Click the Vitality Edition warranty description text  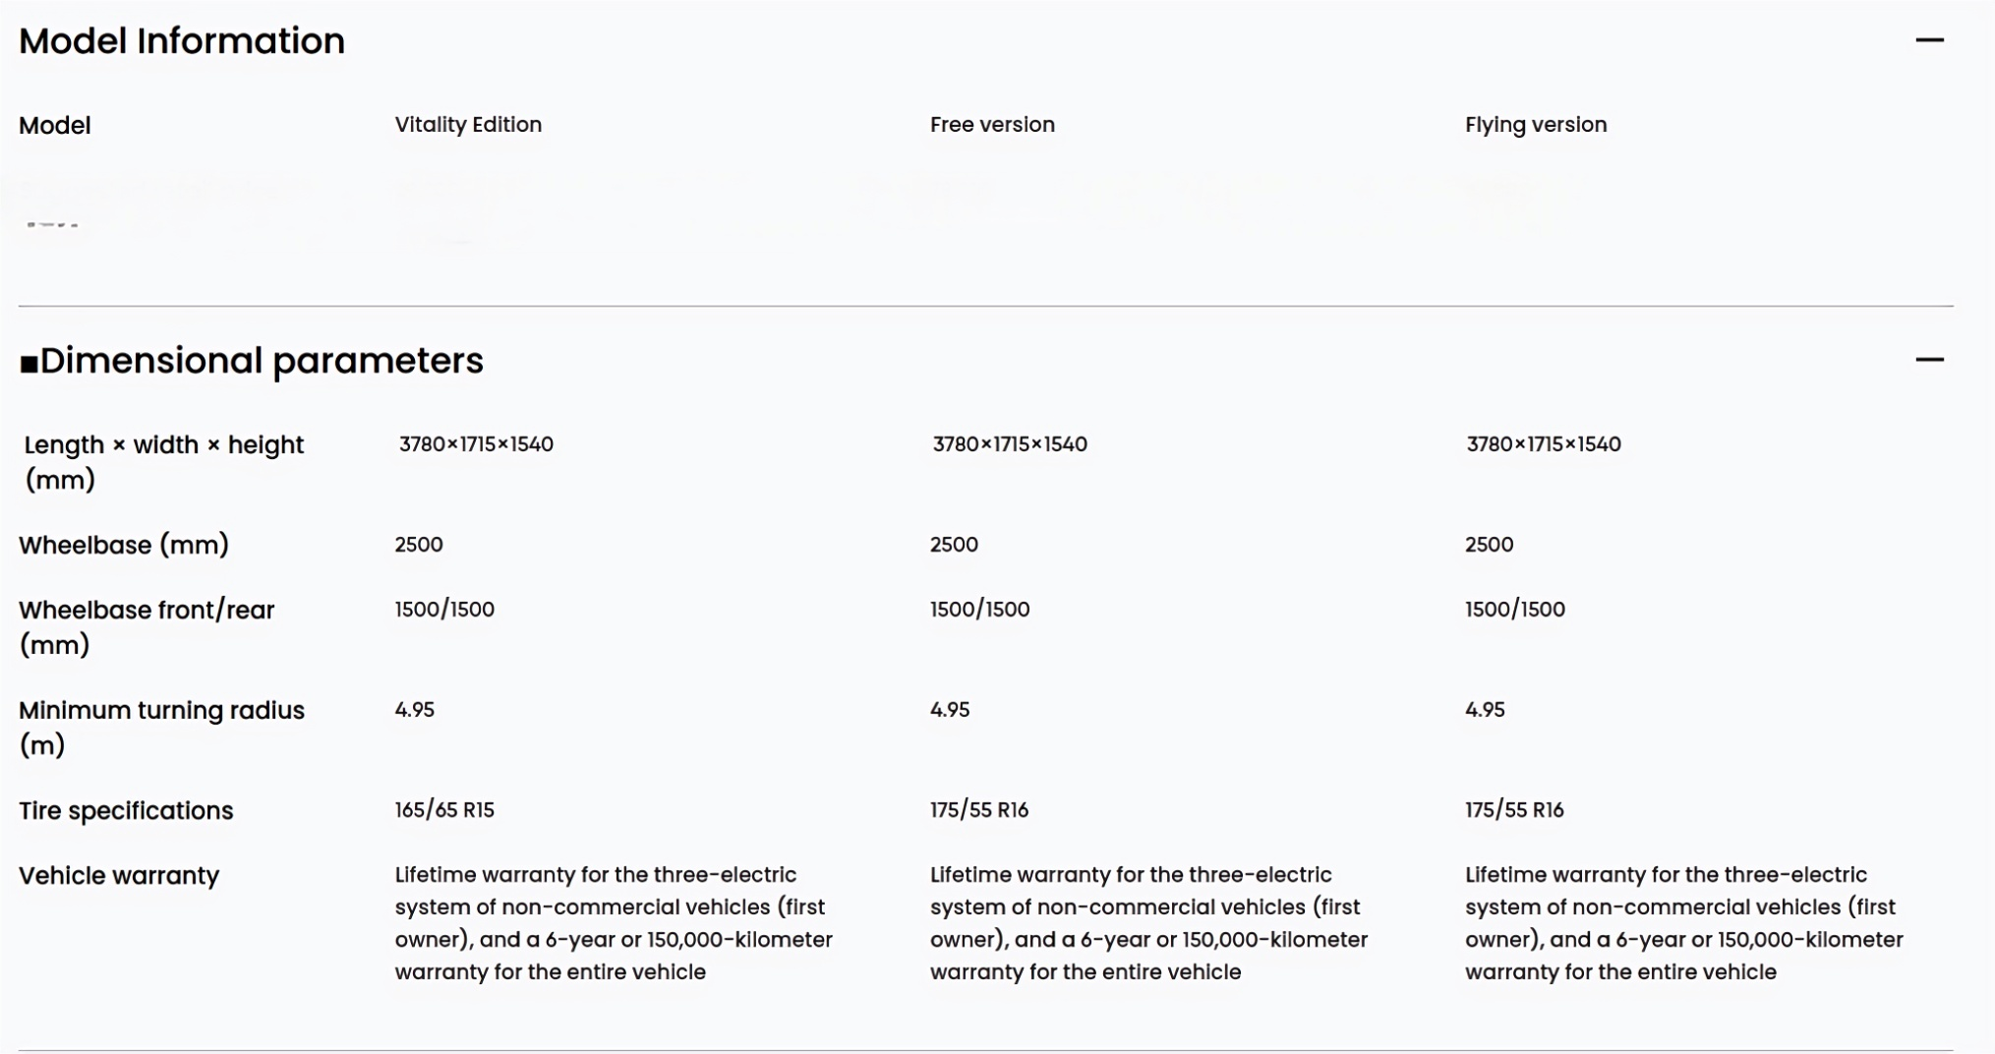click(614, 923)
